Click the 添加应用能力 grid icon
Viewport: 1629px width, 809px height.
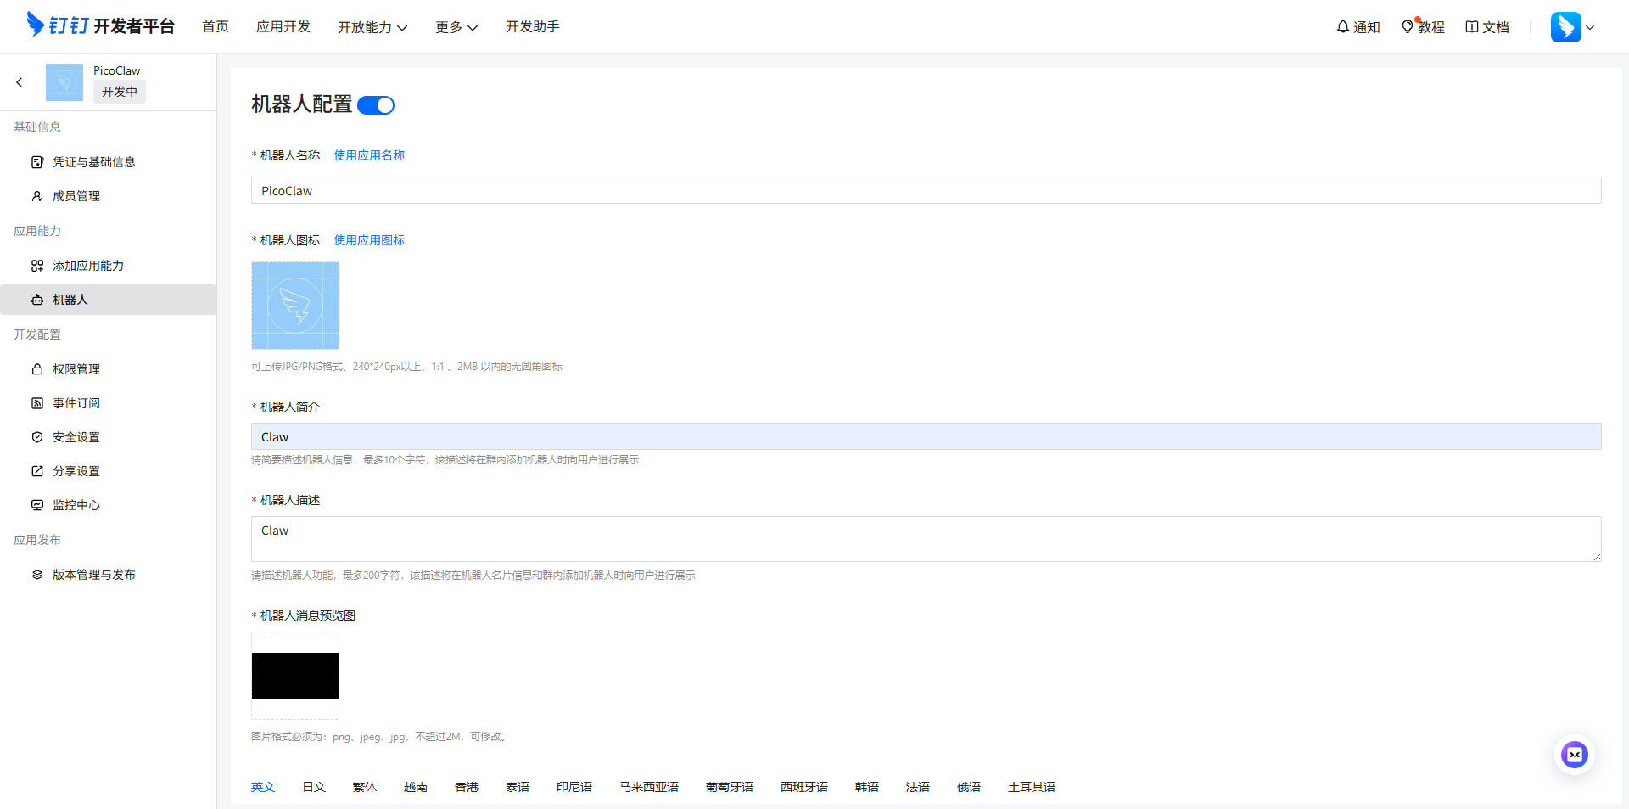37,265
